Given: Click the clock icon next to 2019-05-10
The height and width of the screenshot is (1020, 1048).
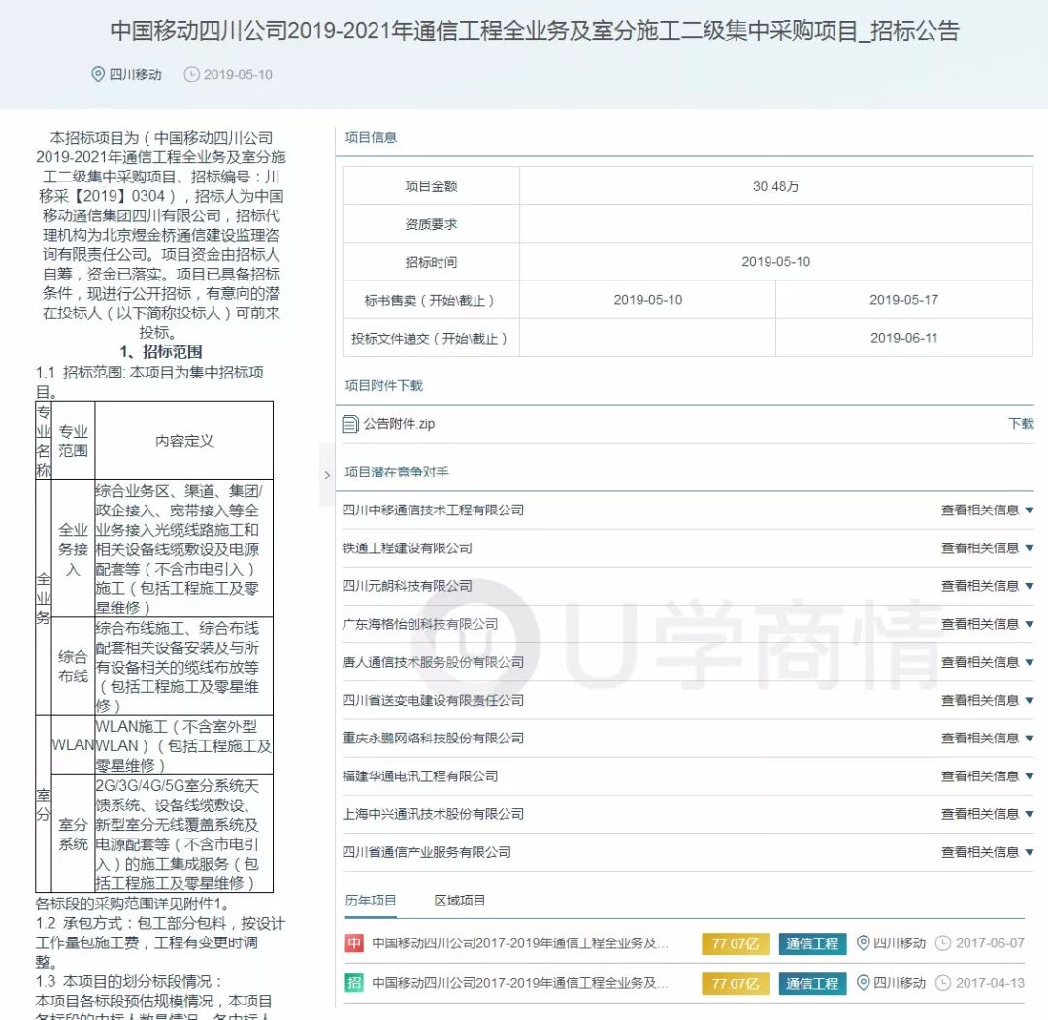Looking at the screenshot, I should [x=192, y=74].
